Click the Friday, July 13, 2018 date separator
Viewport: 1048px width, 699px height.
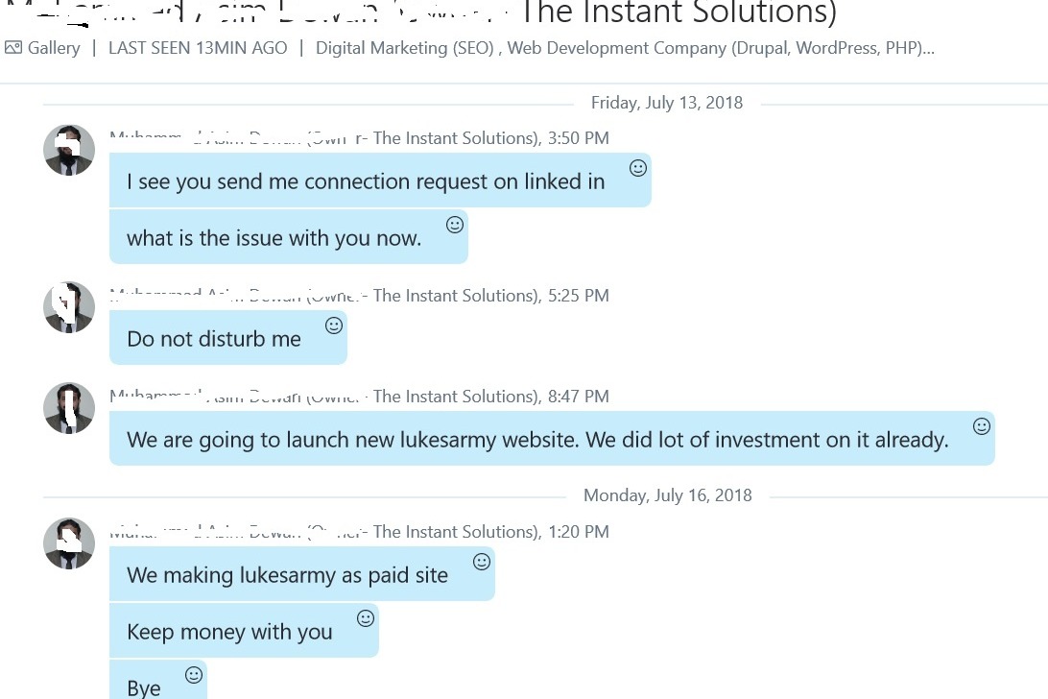(x=666, y=103)
